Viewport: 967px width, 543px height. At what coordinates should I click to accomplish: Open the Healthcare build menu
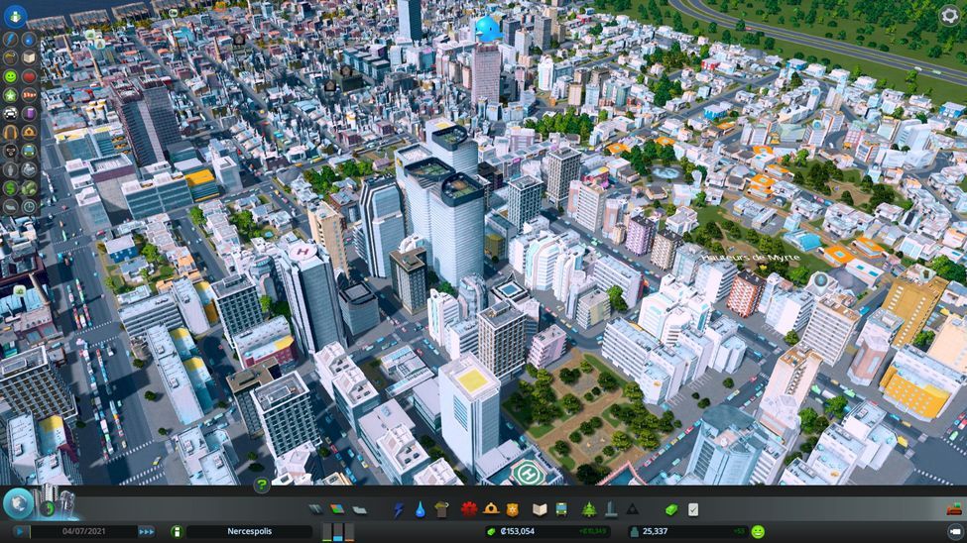(469, 509)
